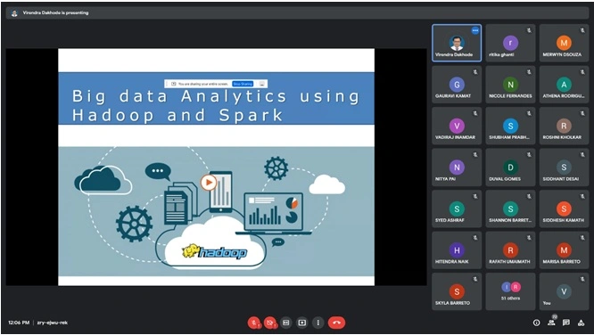Open the meeting details info icon
Viewport: 594px width, 335px height.
(536, 323)
